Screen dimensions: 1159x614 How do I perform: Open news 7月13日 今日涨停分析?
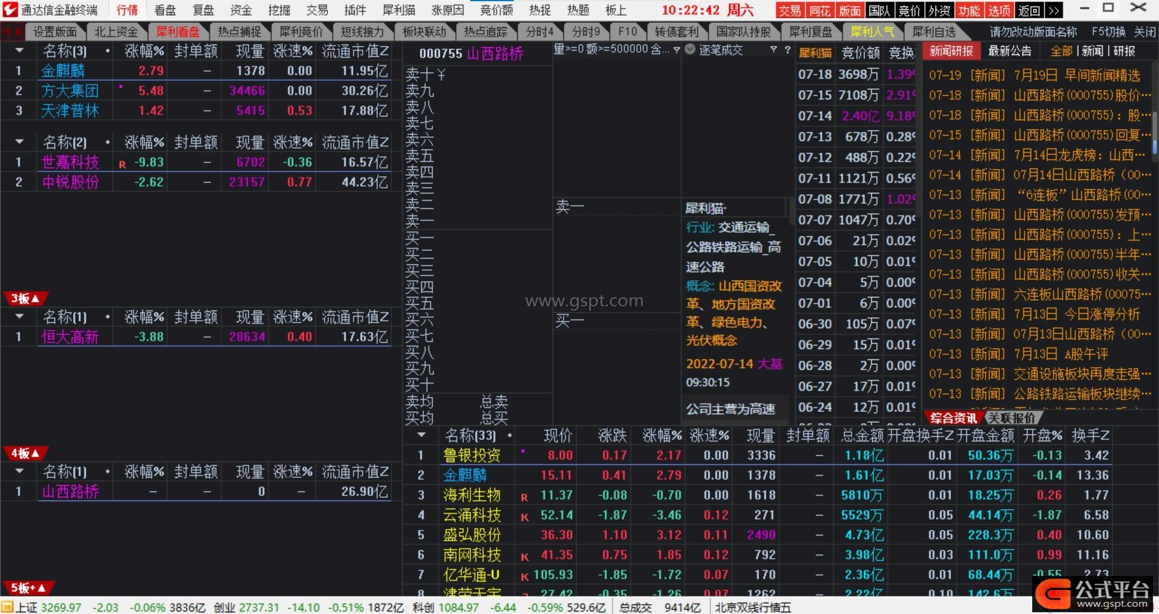(1035, 314)
